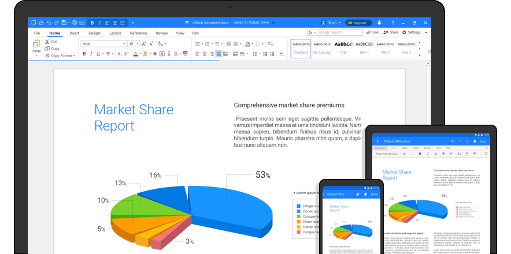Image resolution: width=511 pixels, height=254 pixels.
Task: Click the Paste clipboard icon
Action: coord(36,44)
